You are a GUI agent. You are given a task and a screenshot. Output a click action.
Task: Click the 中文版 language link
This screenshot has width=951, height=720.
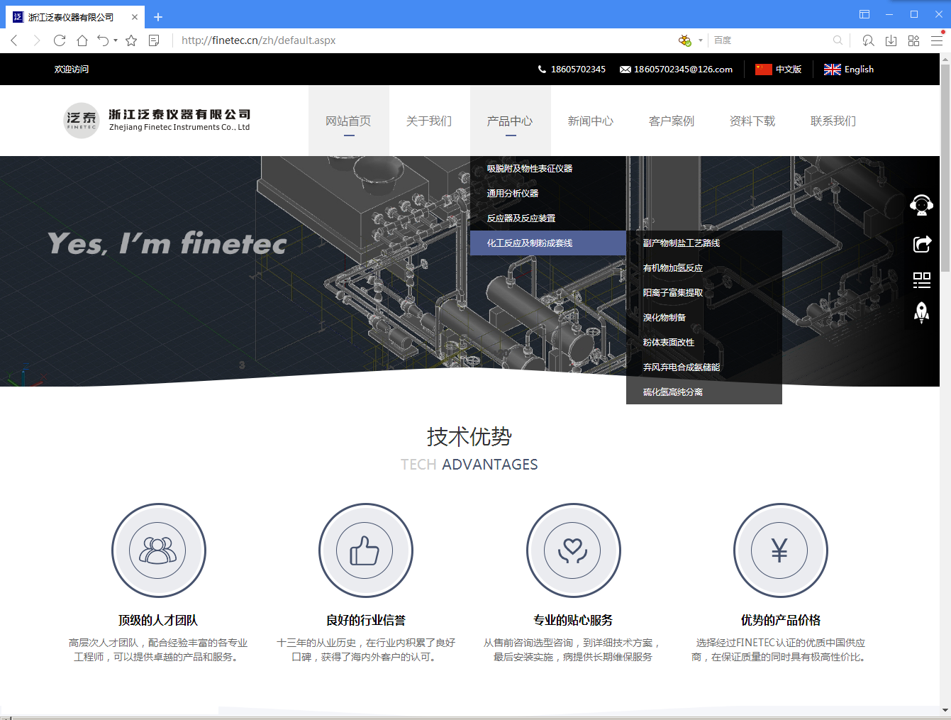(779, 70)
